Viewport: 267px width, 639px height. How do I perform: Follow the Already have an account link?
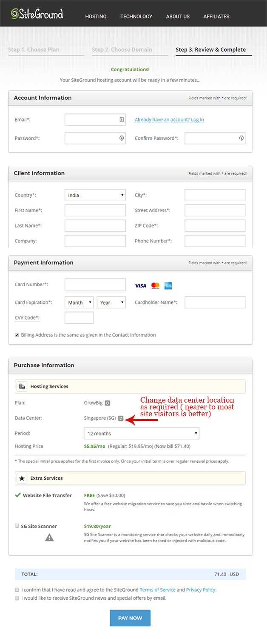coord(169,120)
